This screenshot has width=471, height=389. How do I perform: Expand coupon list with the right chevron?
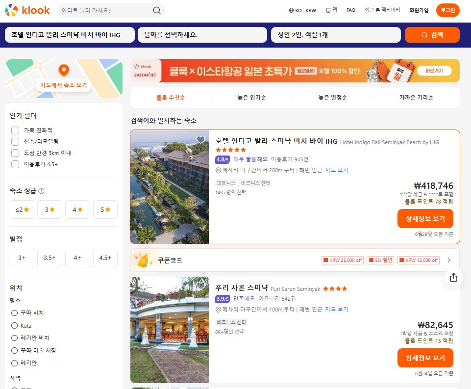pos(449,260)
